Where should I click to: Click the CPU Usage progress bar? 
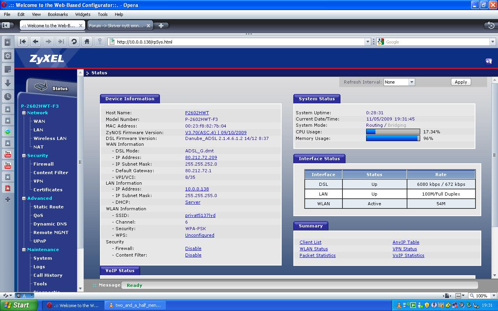(393, 132)
